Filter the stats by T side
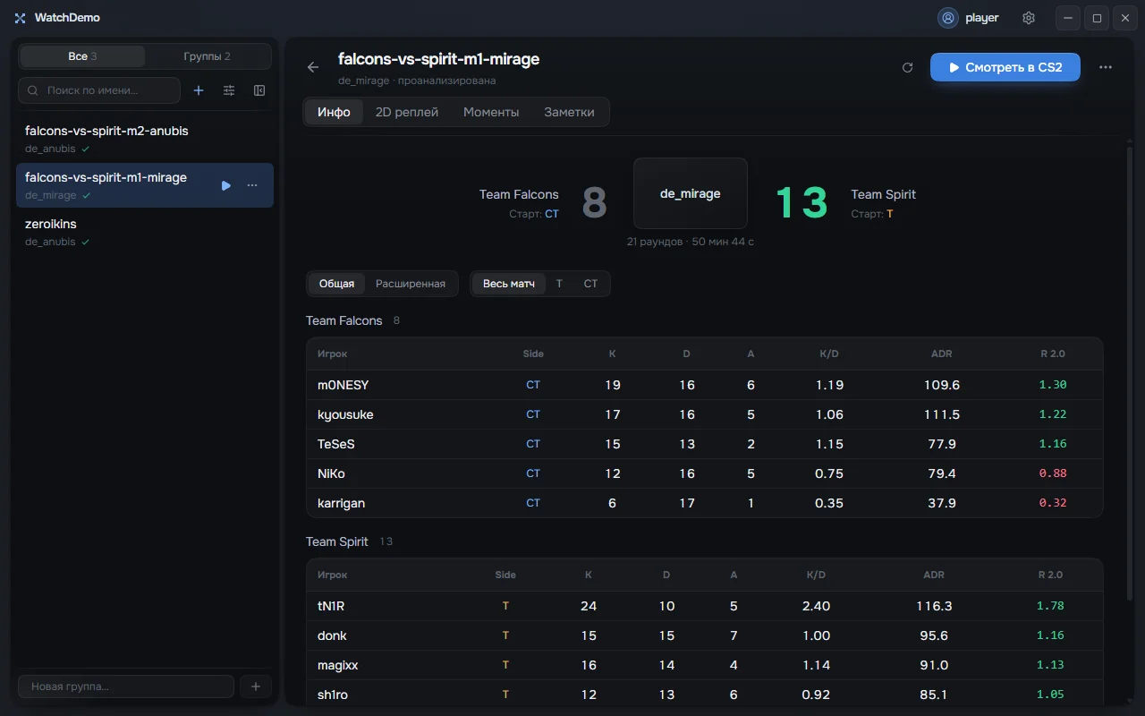Image resolution: width=1145 pixels, height=716 pixels. pos(559,284)
